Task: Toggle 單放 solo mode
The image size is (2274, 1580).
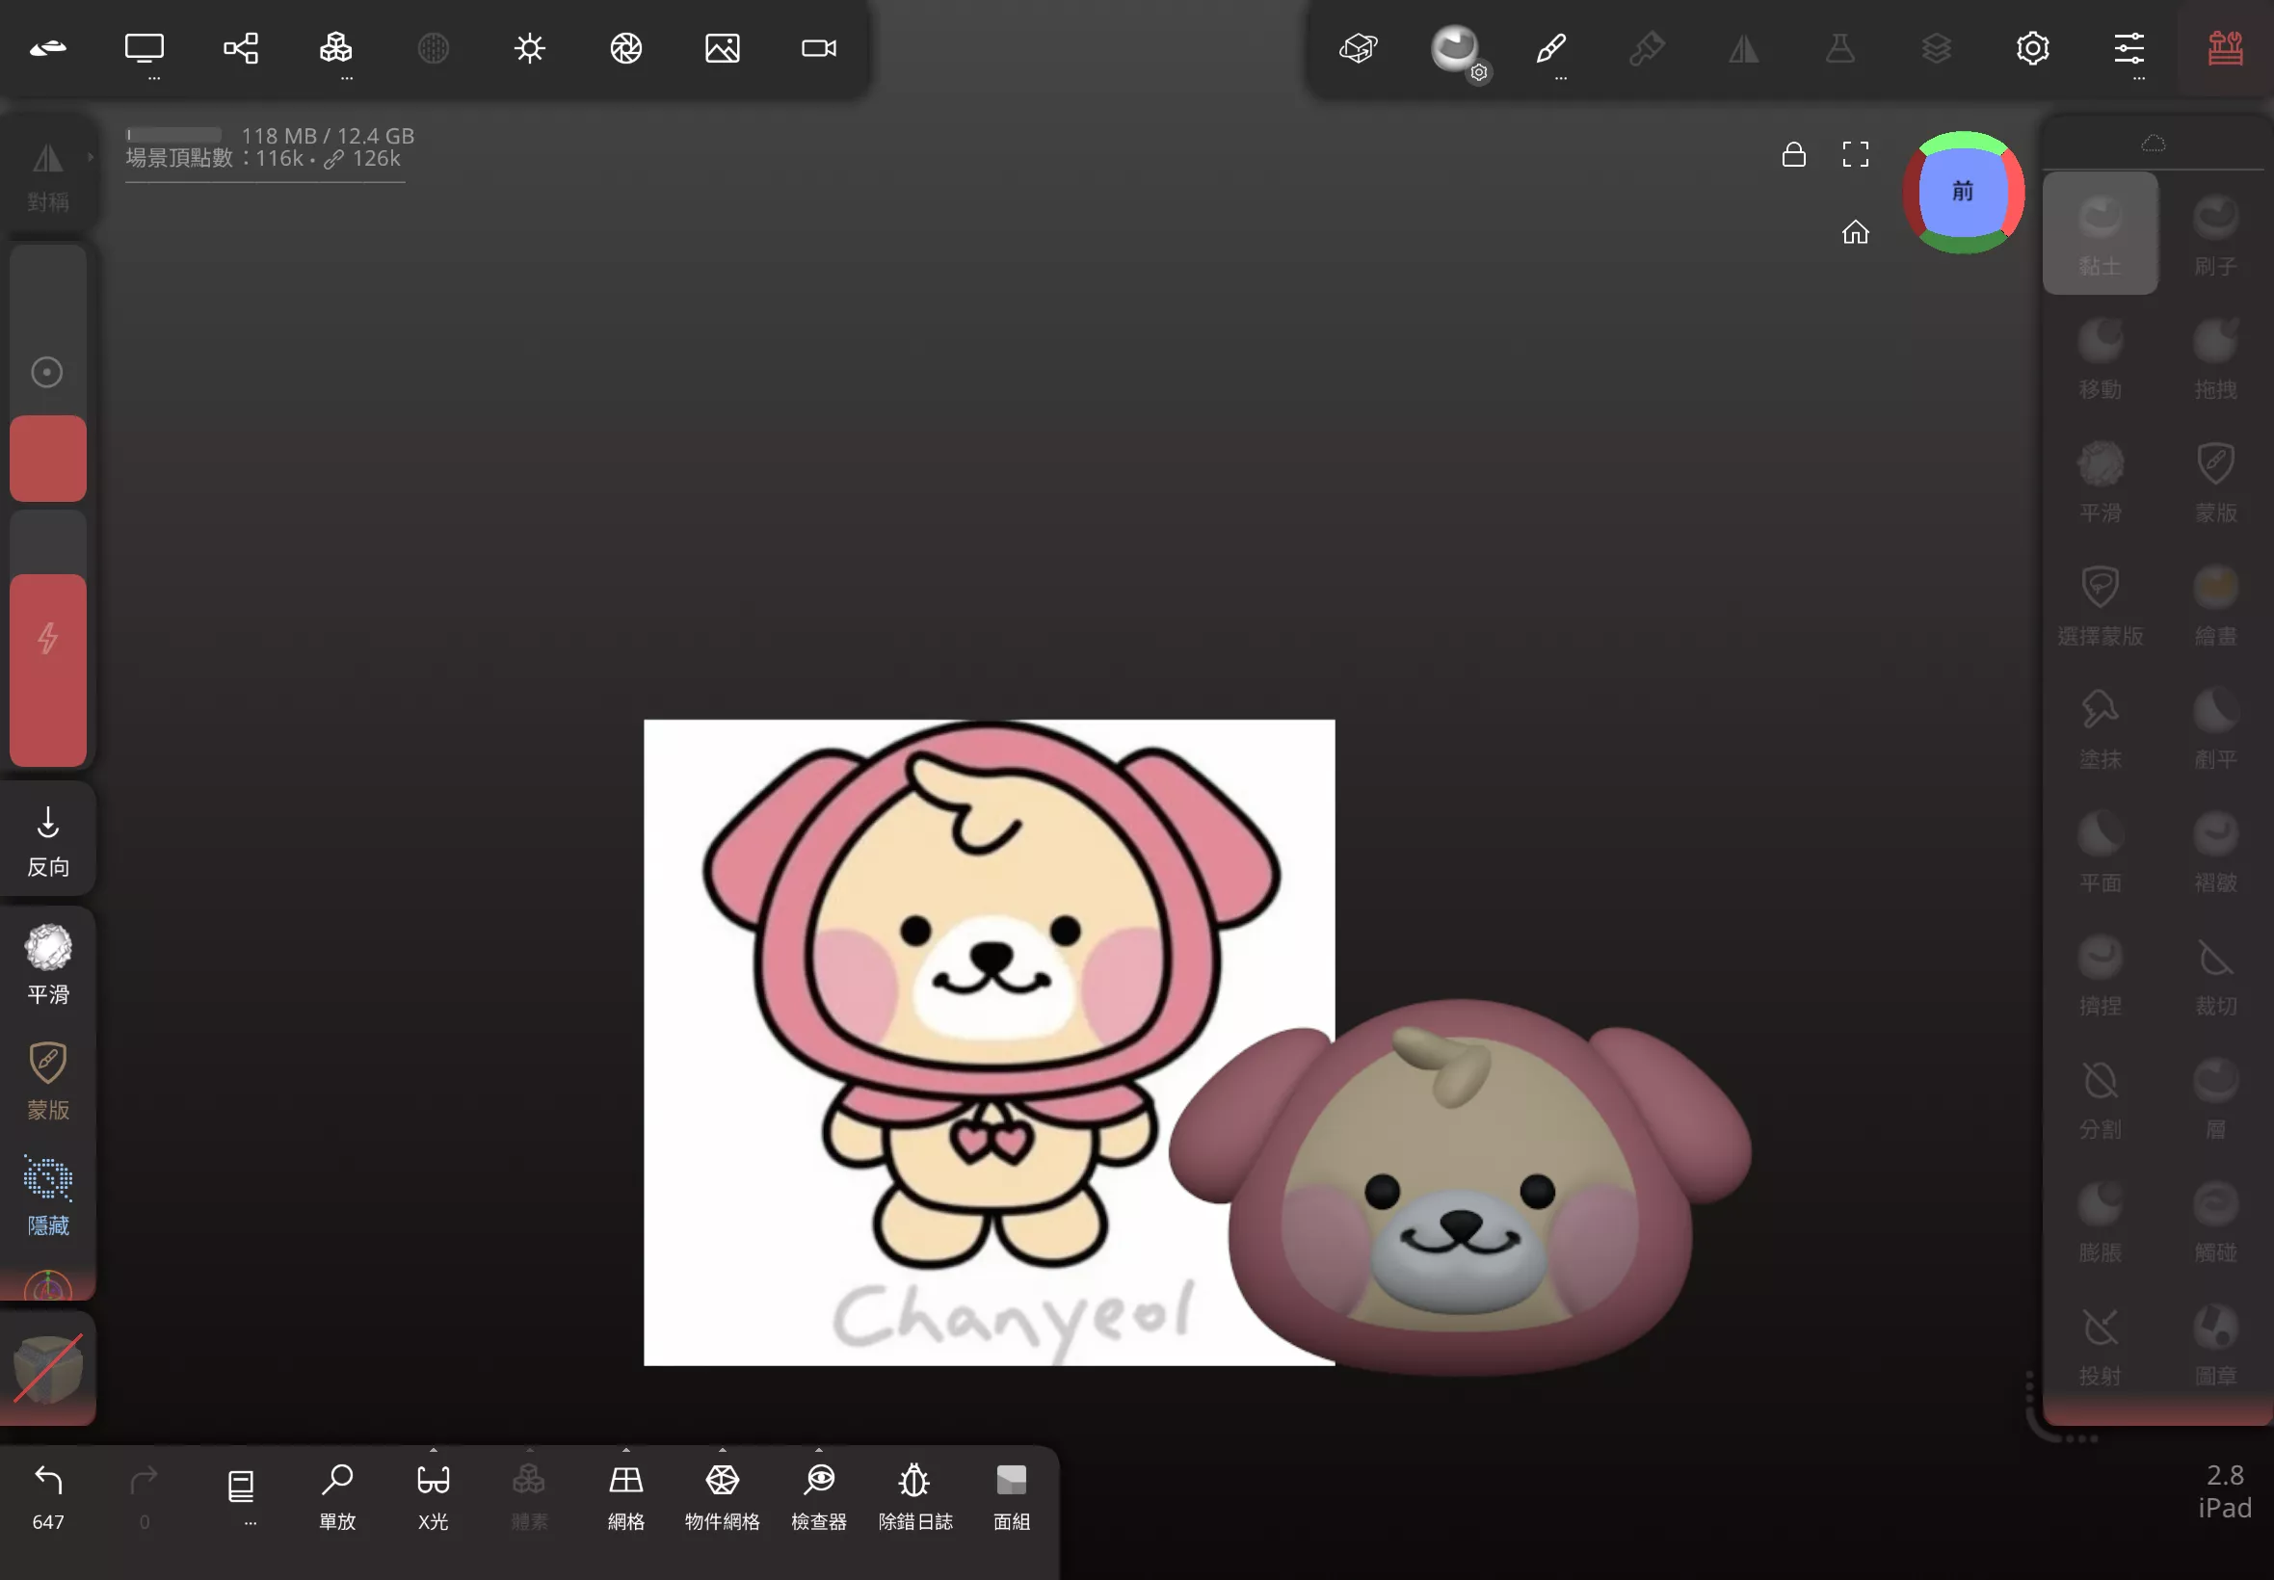Action: pos(336,1496)
